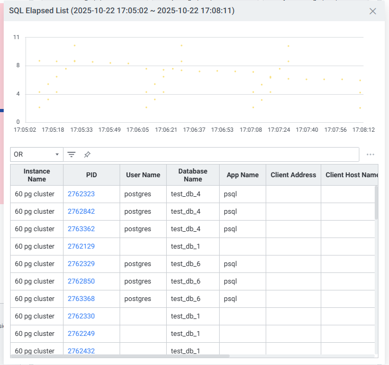Click PID 2763362 in the table
Image resolution: width=389 pixels, height=365 pixels.
81,229
